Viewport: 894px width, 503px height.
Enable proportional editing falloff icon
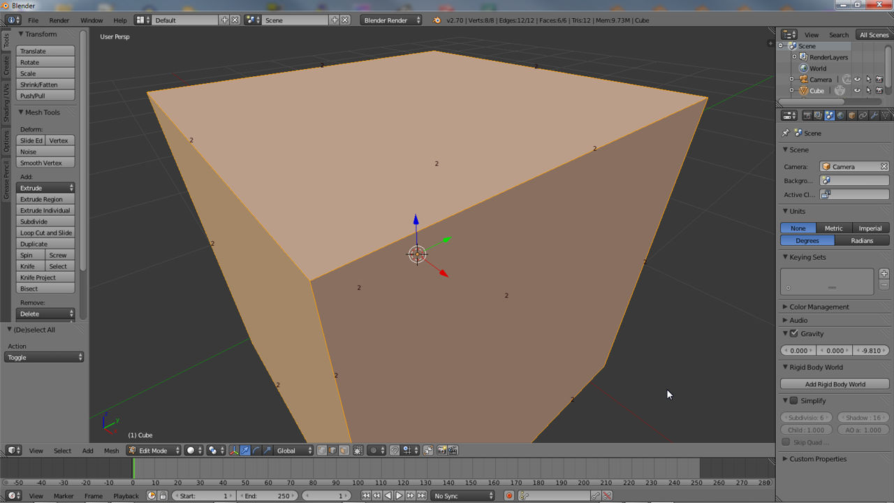pos(373,451)
